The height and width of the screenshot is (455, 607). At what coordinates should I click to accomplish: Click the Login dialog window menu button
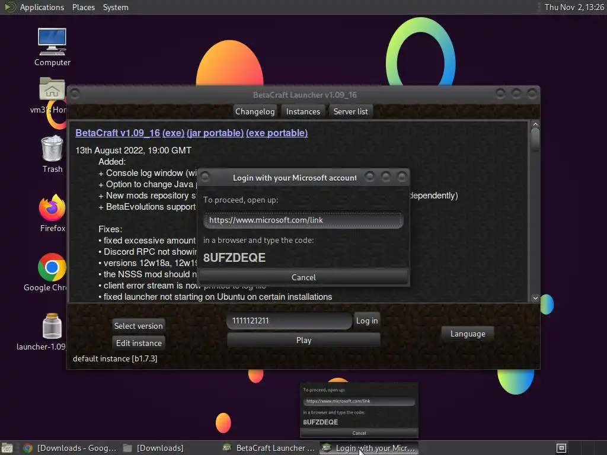click(206, 177)
